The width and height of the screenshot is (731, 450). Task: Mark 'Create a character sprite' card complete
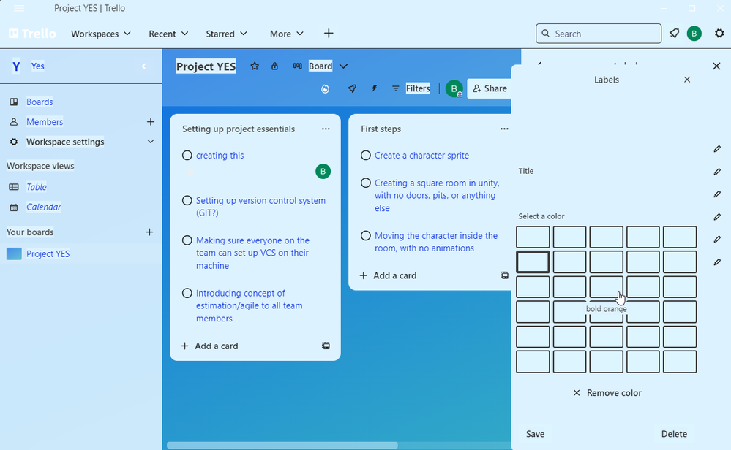pyautogui.click(x=366, y=156)
